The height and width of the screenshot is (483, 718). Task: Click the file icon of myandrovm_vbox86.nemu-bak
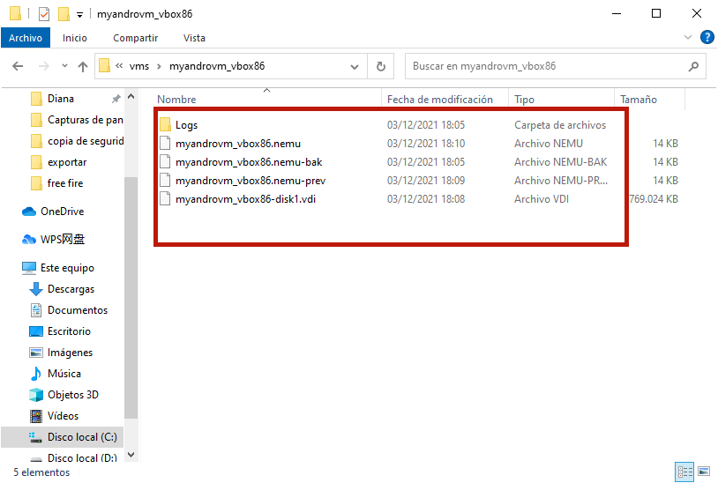[x=165, y=162]
